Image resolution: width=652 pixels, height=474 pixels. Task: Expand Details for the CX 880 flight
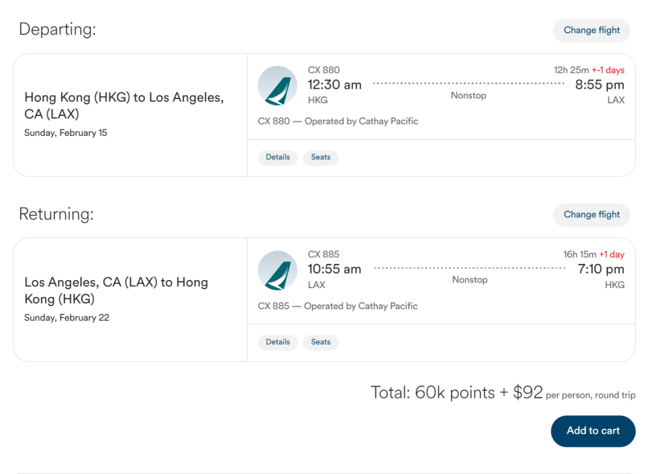(x=278, y=158)
